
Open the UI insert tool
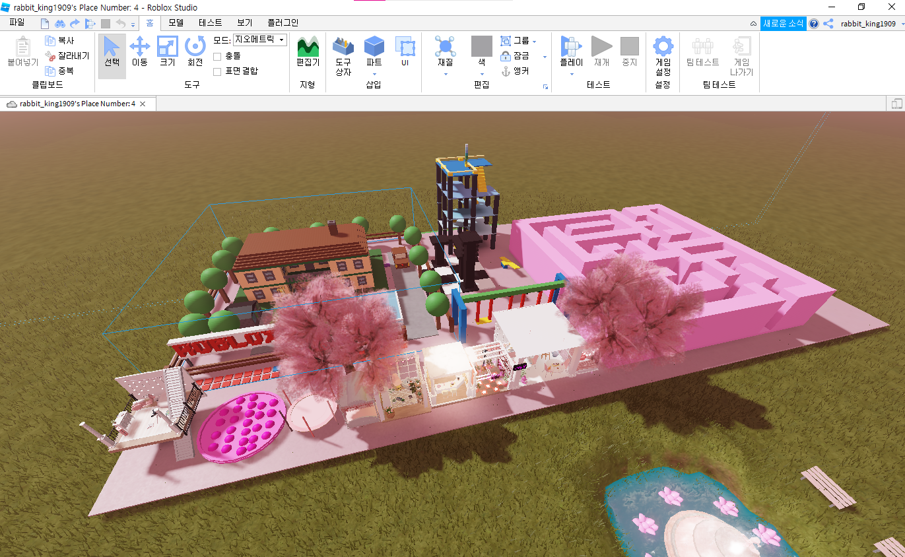coord(405,52)
